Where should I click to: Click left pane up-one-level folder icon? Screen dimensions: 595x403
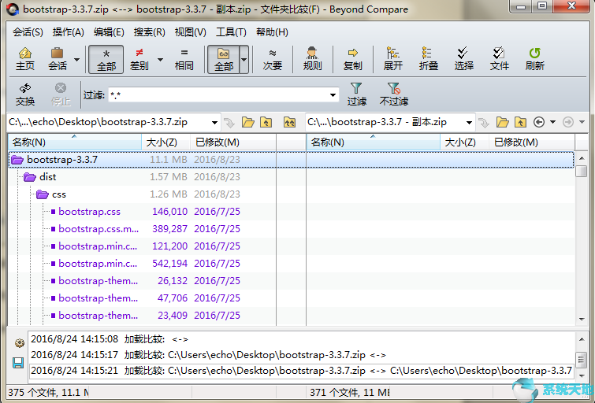pos(266,122)
